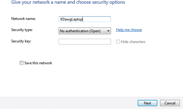Click the Security type dropdown arrow
183x109 pixels.
108,31
